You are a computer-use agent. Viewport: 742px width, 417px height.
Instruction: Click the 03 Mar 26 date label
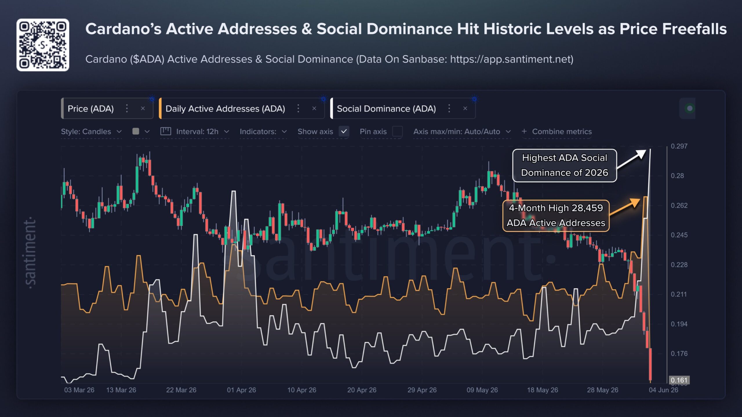pyautogui.click(x=79, y=390)
